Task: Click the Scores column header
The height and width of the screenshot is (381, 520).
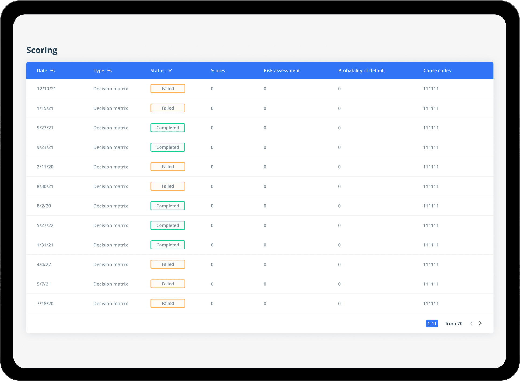Action: pos(218,70)
